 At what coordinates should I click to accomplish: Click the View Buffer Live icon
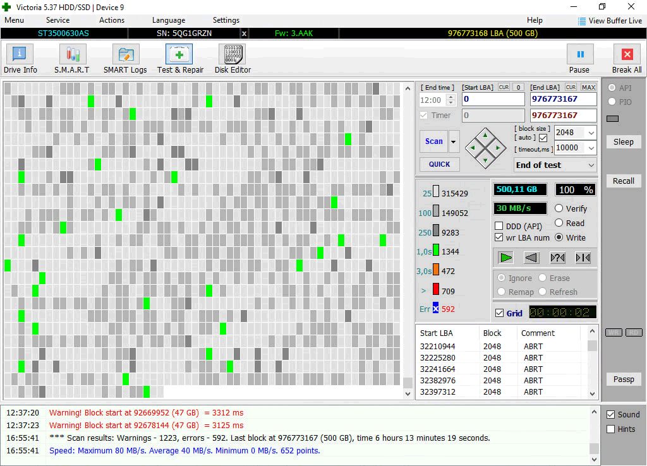pos(581,21)
